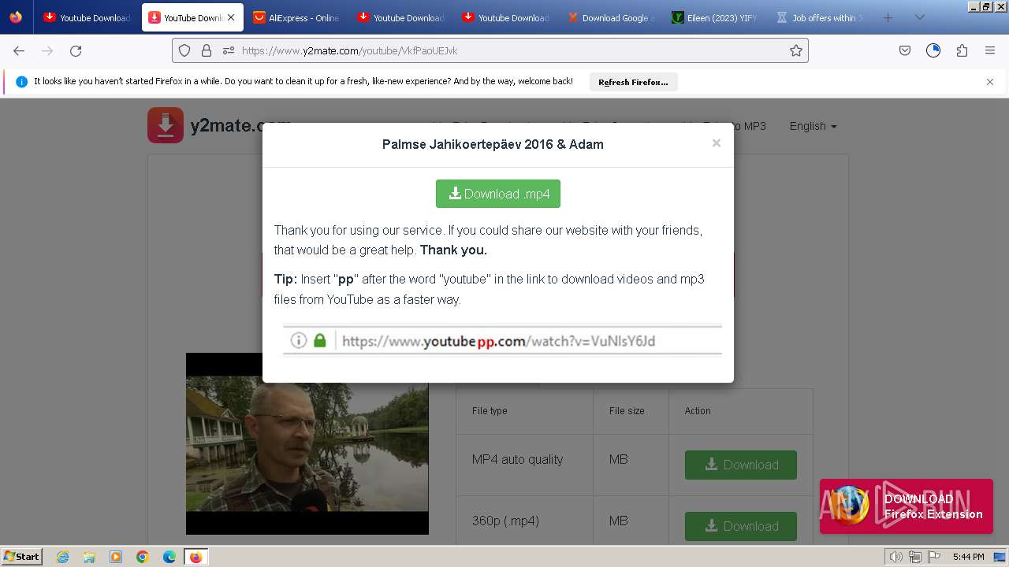Viewport: 1009px width, 567px height.
Task: Open the Action Center flag tray icon
Action: pyautogui.click(x=934, y=557)
